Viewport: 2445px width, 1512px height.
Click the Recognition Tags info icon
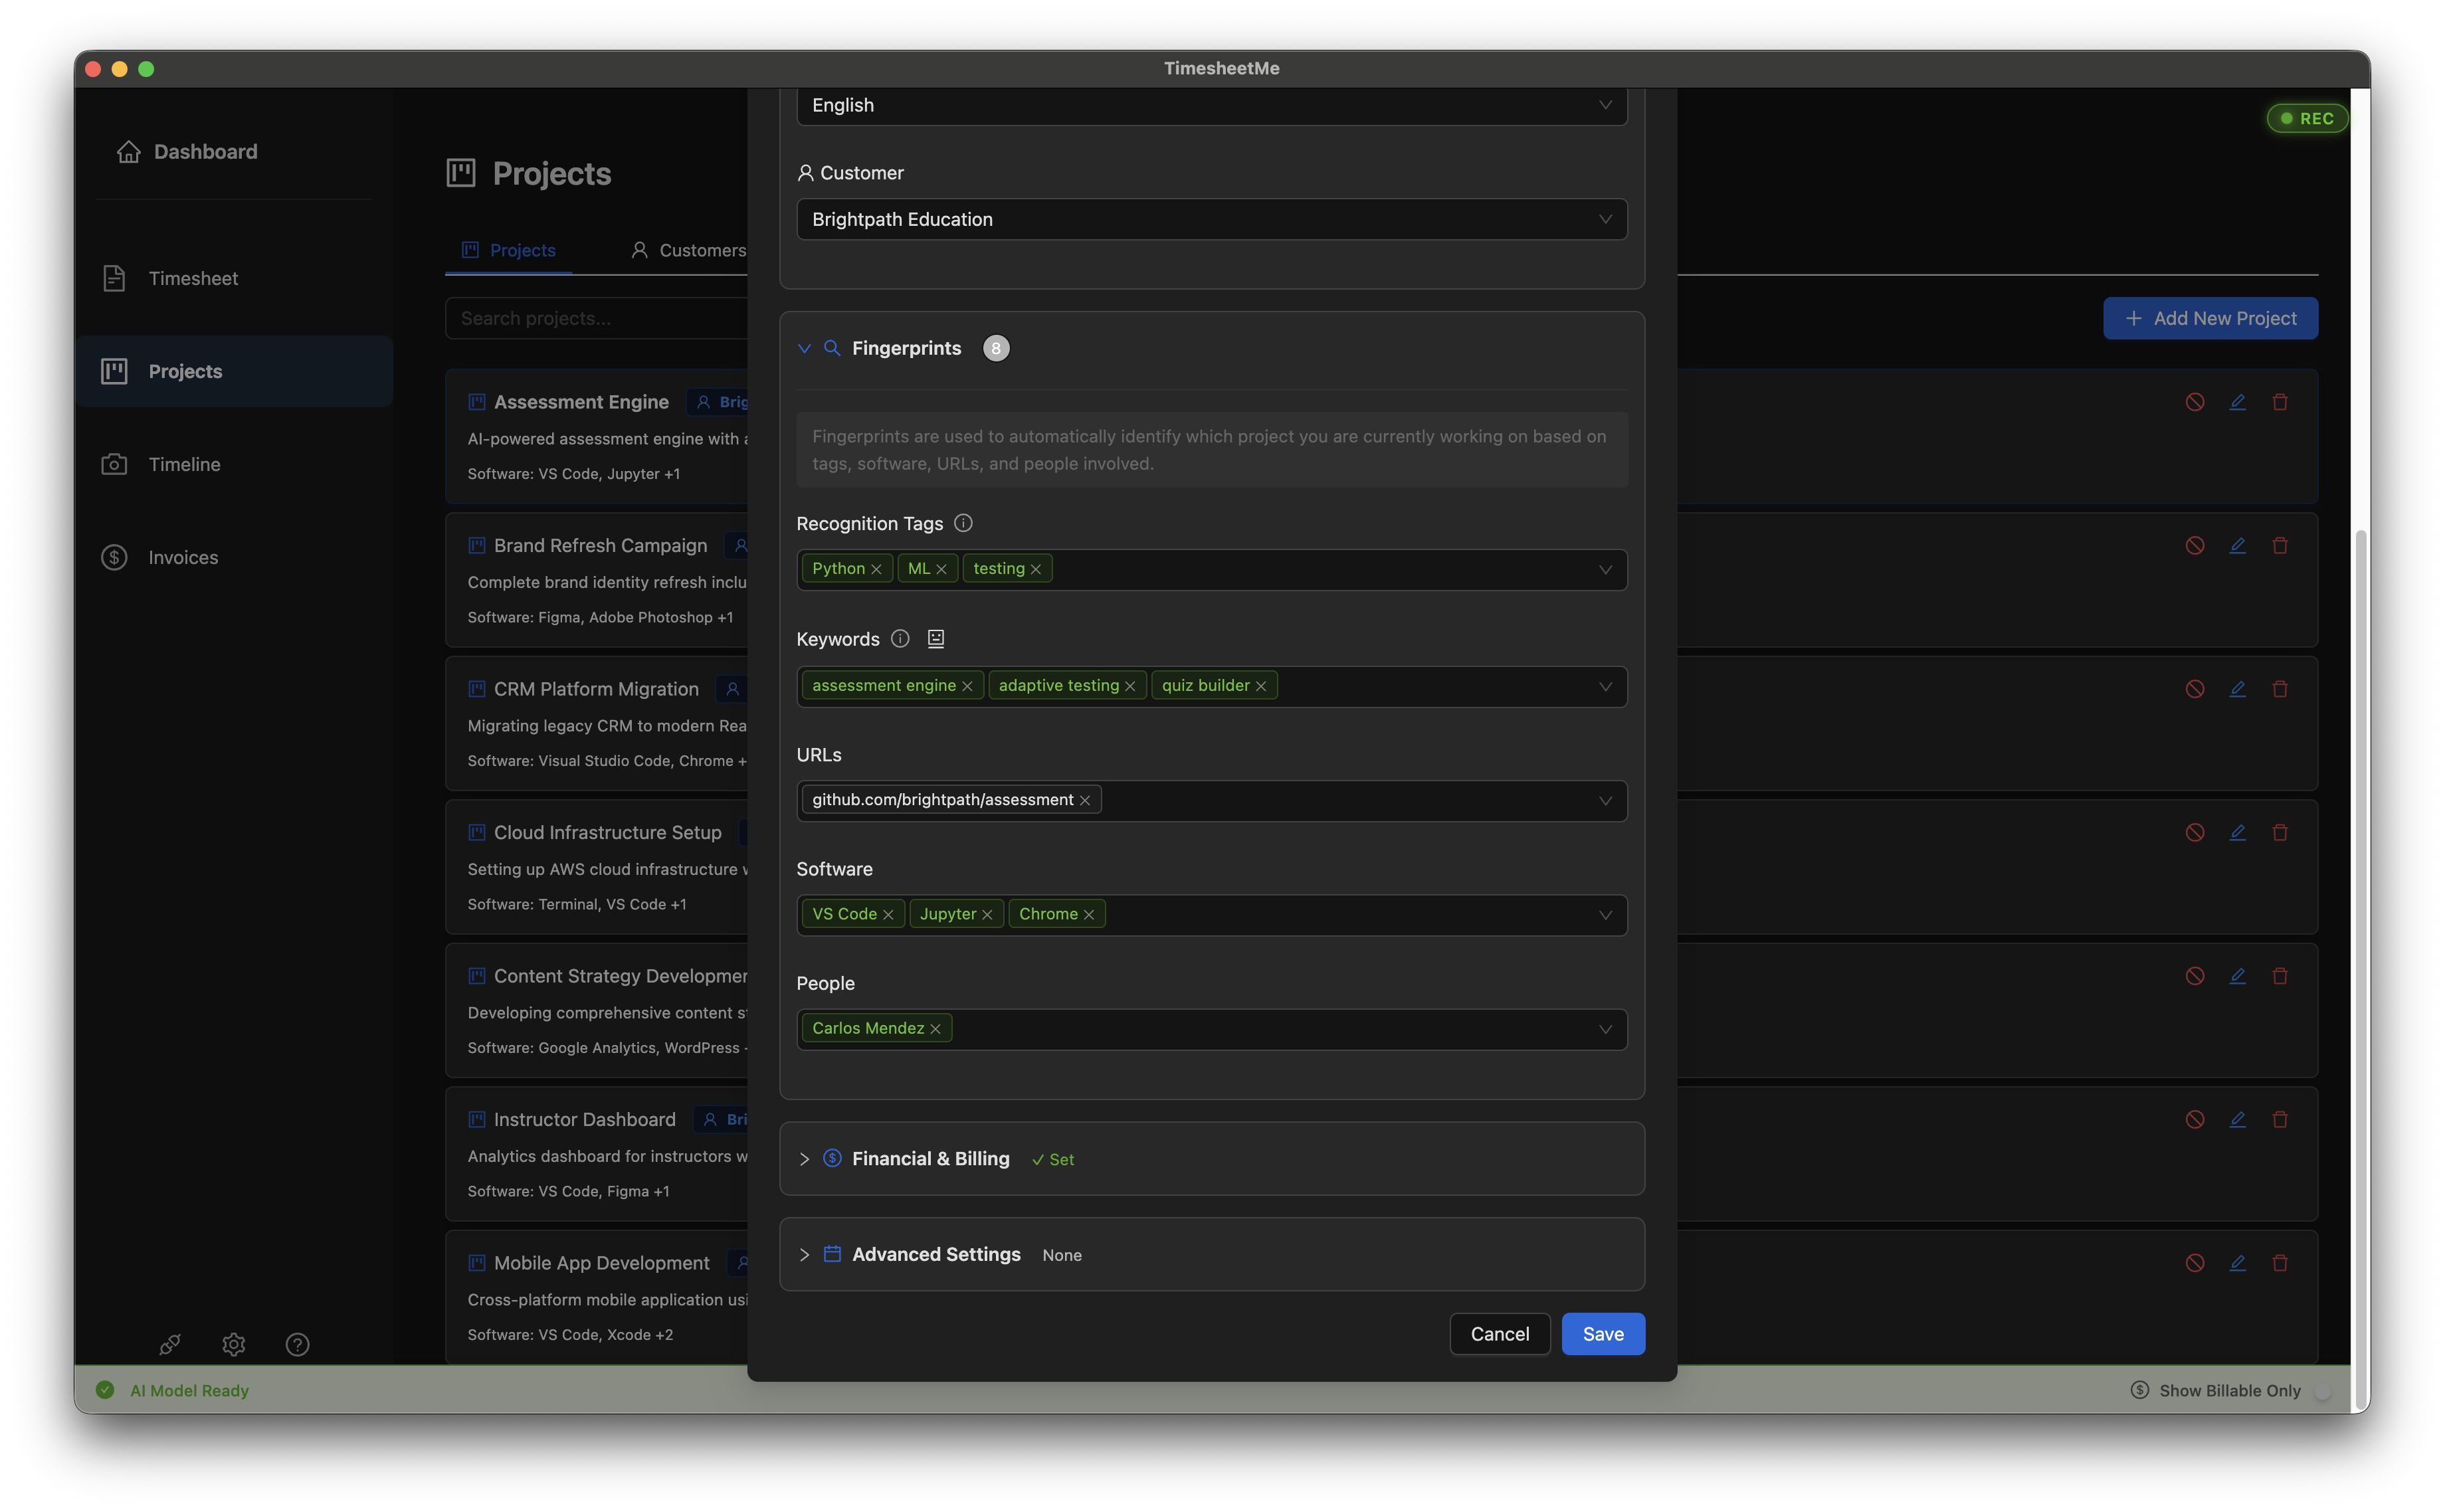[963, 523]
